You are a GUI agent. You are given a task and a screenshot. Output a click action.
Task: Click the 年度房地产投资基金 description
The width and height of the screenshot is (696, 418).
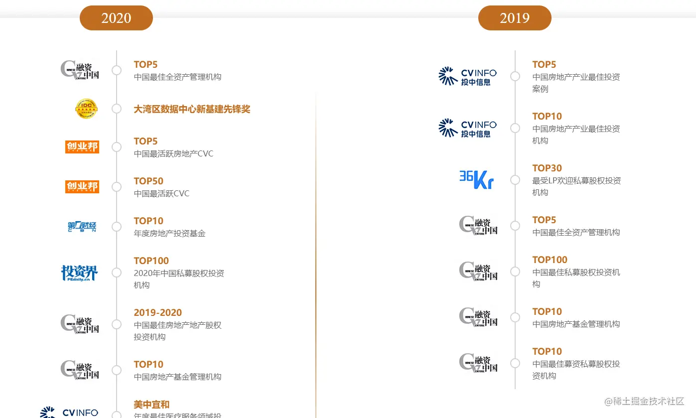169,233
